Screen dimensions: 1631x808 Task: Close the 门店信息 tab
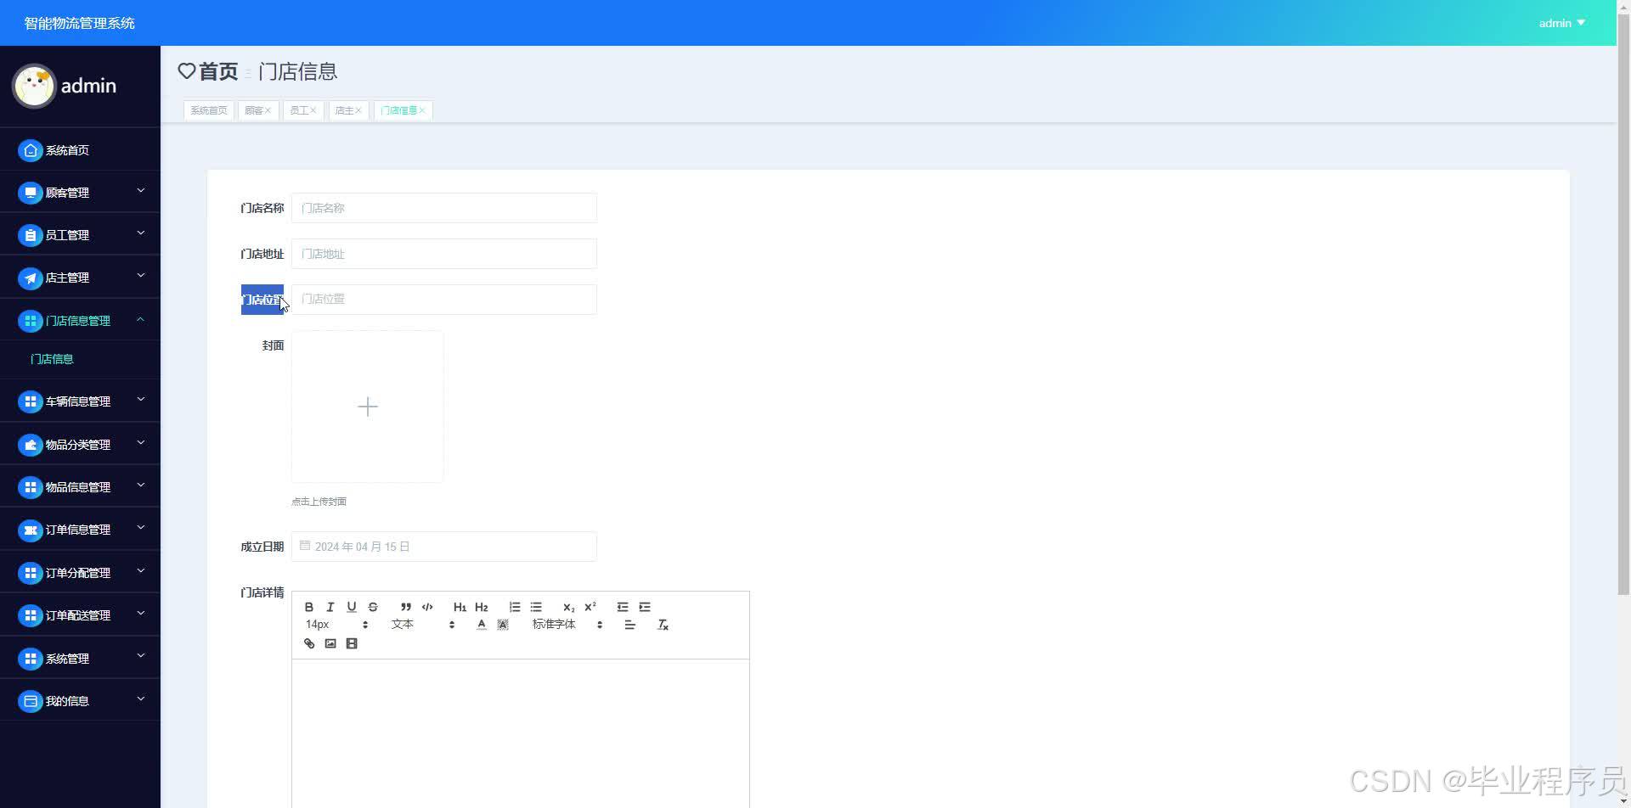click(422, 110)
